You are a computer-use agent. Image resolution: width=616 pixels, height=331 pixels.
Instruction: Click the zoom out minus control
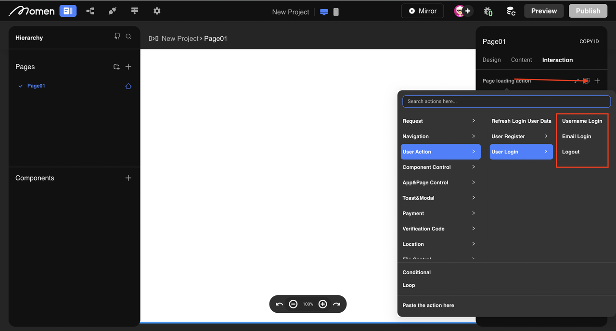click(294, 304)
